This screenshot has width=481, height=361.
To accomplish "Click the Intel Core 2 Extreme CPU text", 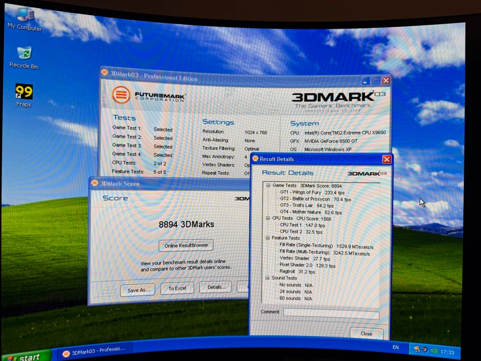I will pos(345,132).
